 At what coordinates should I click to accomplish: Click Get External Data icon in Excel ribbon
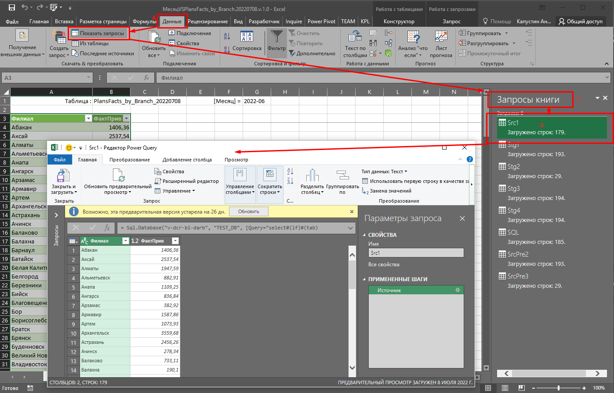pyautogui.click(x=22, y=36)
